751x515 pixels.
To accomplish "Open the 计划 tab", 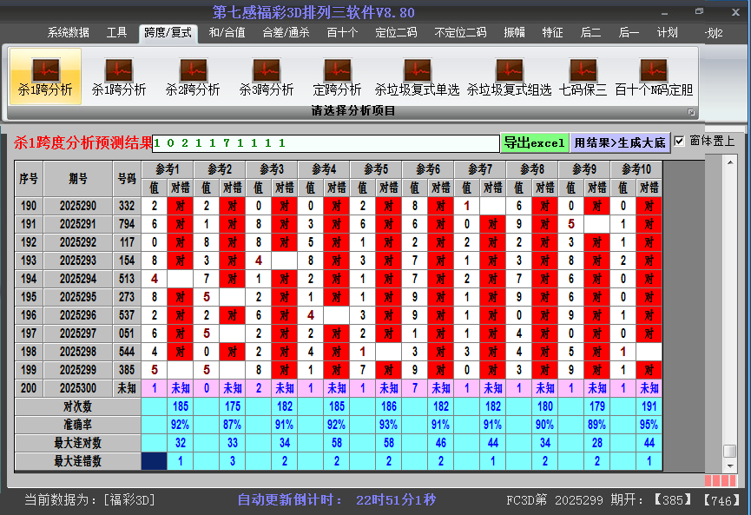I will [x=667, y=33].
